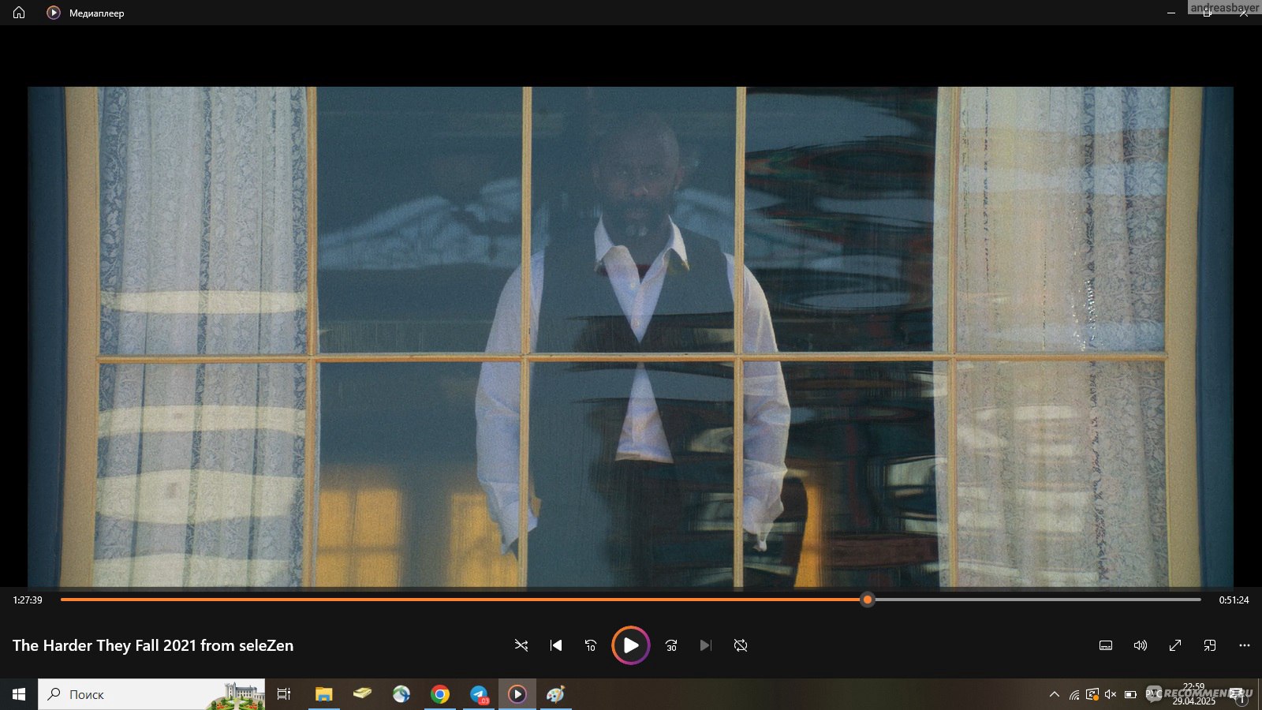Open more options three-dot menu
The image size is (1262, 710).
[x=1245, y=645]
